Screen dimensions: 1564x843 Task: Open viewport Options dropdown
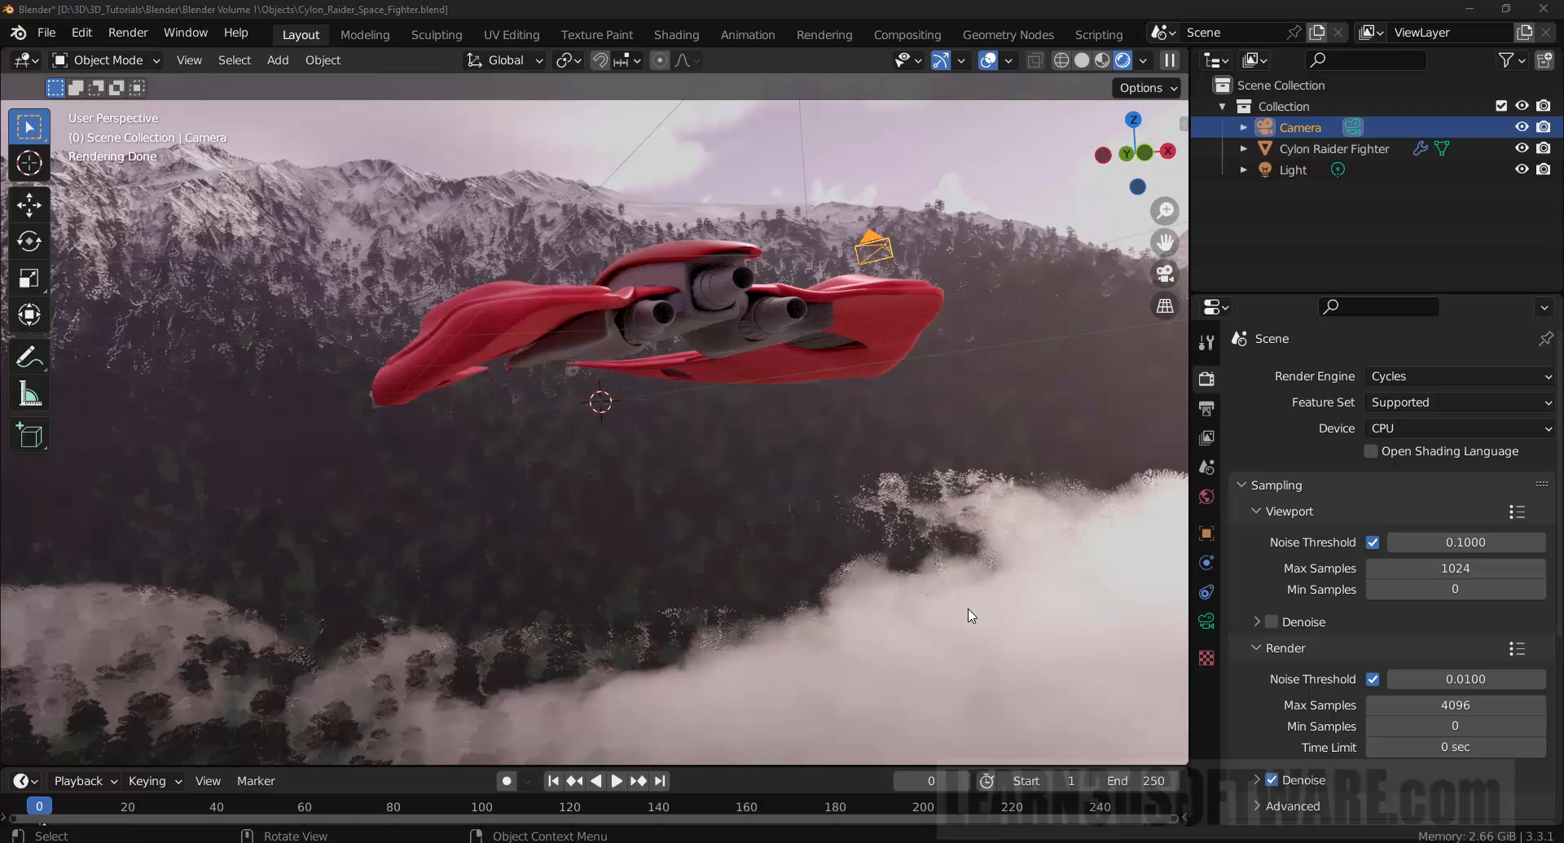click(1147, 88)
